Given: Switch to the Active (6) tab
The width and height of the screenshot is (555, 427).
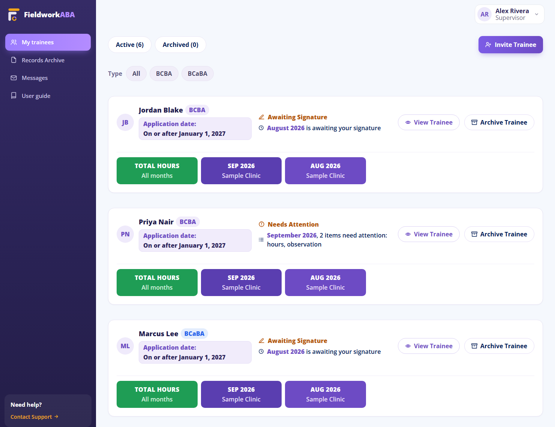Looking at the screenshot, I should click(130, 45).
